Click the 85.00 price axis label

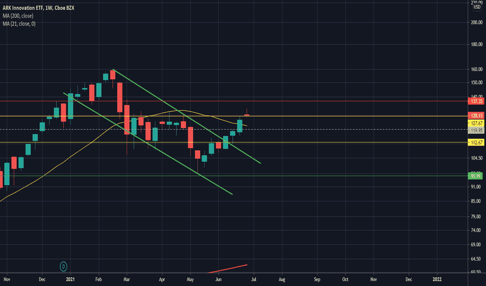[476, 201]
